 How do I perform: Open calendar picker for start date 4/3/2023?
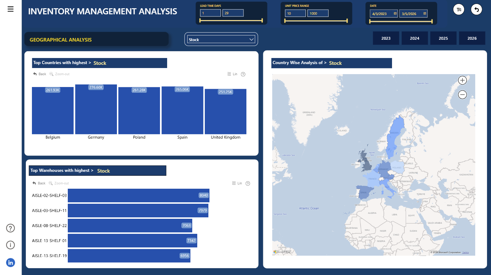(395, 13)
